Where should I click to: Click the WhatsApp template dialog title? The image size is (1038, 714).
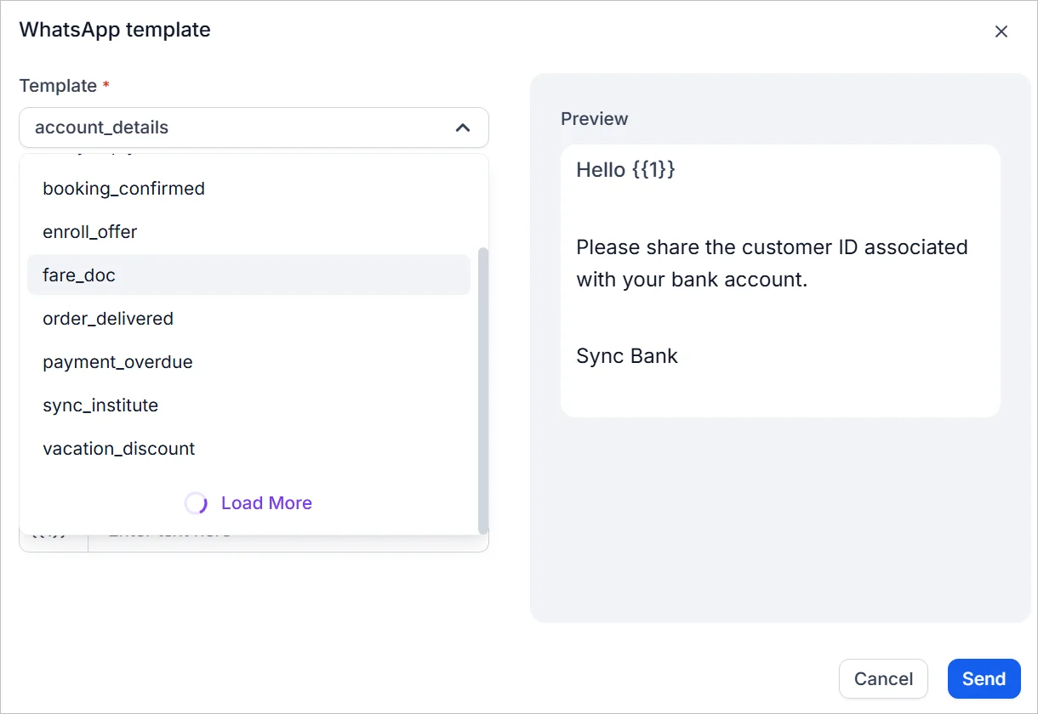click(115, 30)
